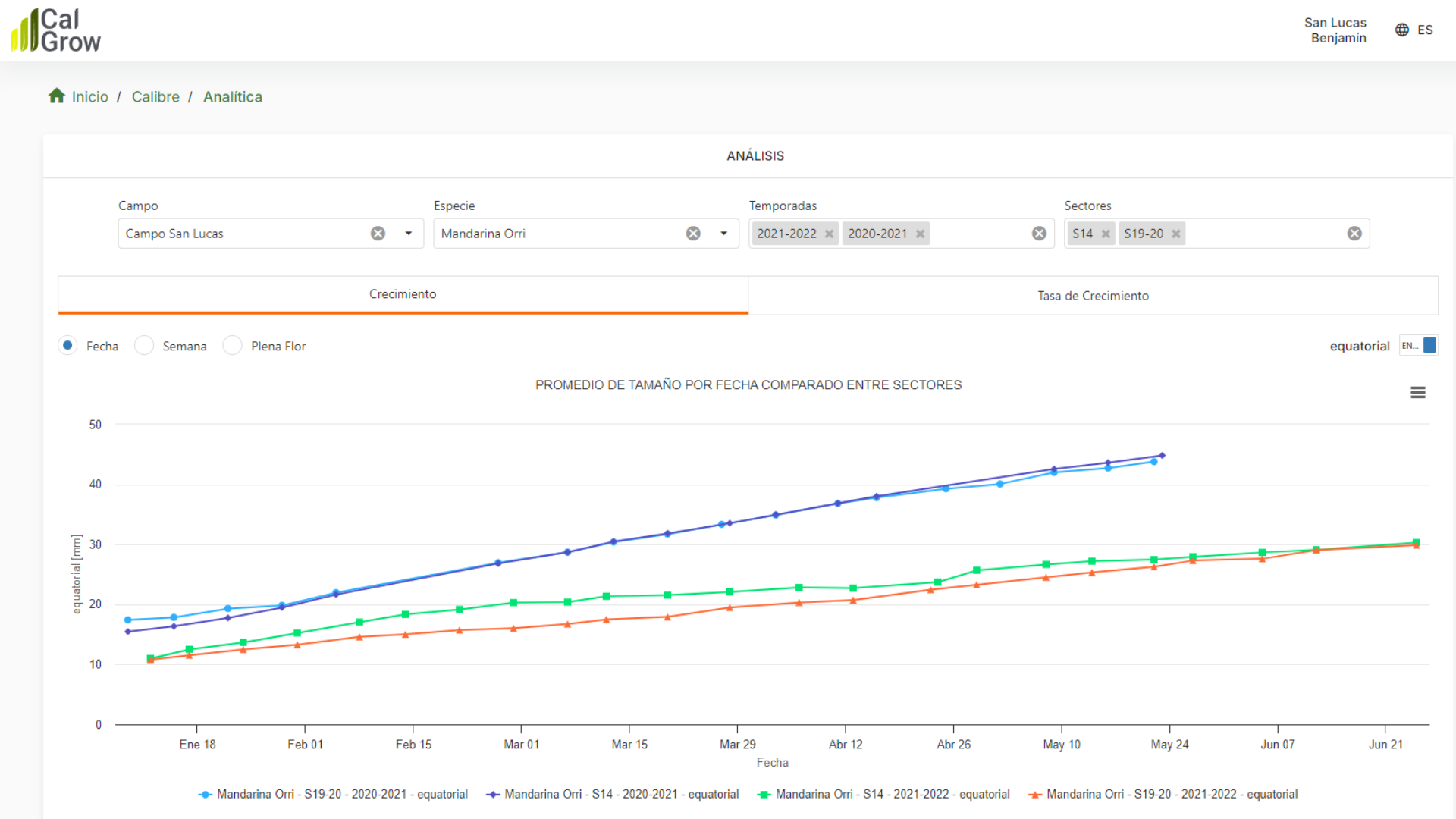Switch to Tasa de Crecimiento tab
The width and height of the screenshot is (1456, 819).
tap(1093, 296)
